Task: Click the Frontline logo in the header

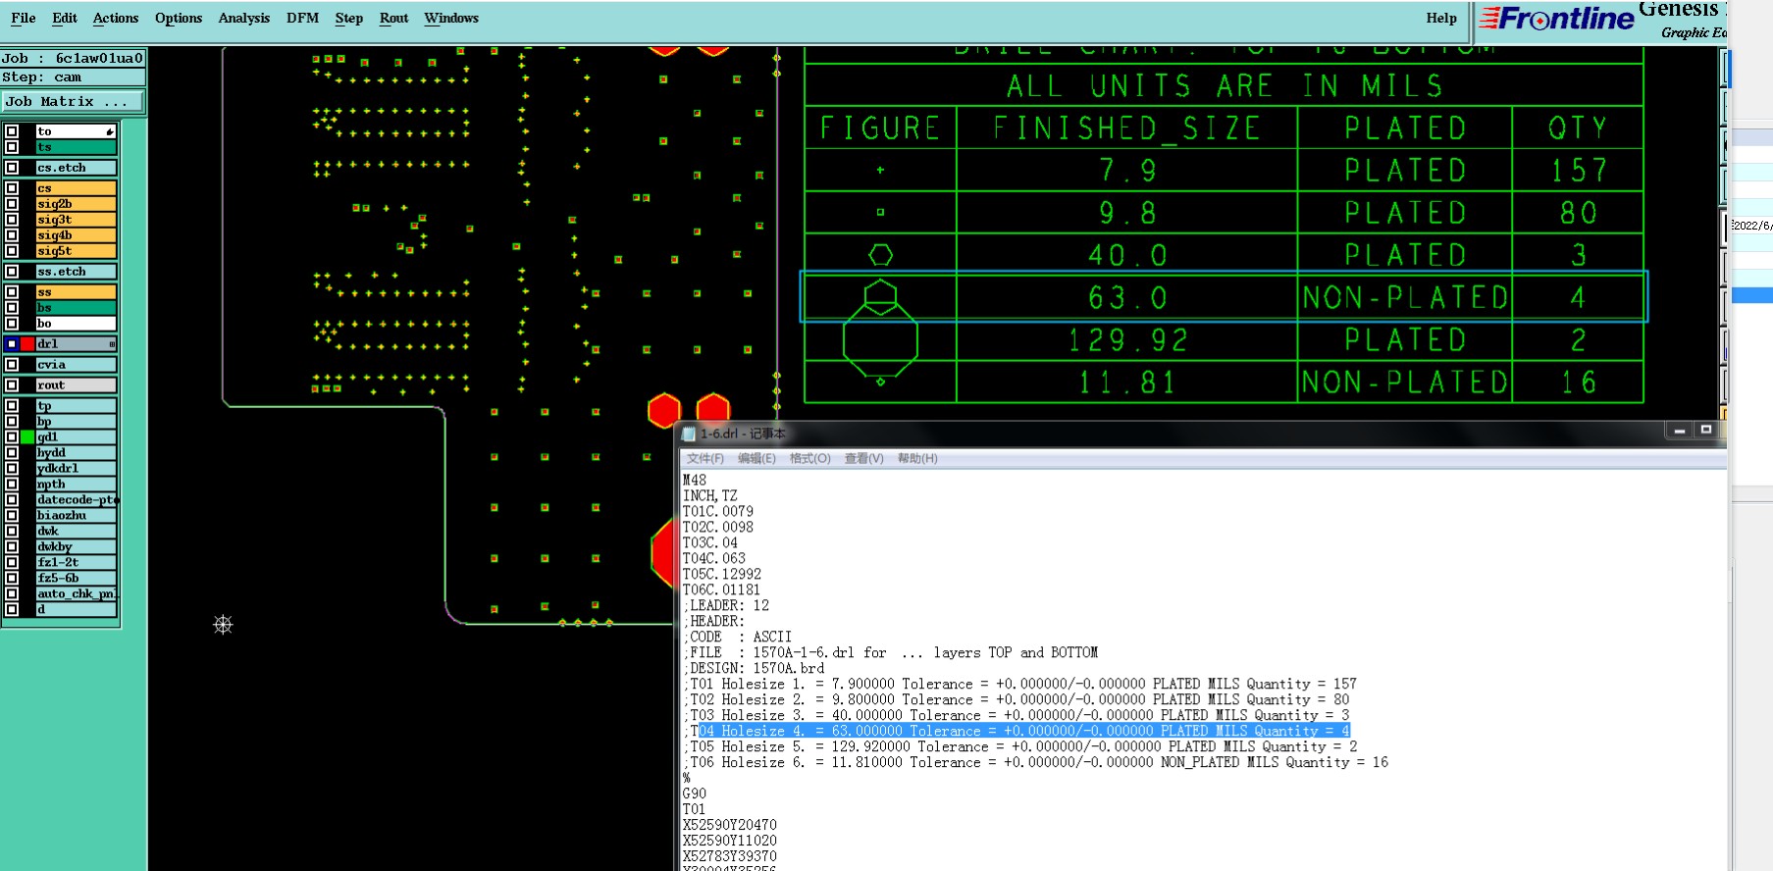Action: [x=1556, y=19]
